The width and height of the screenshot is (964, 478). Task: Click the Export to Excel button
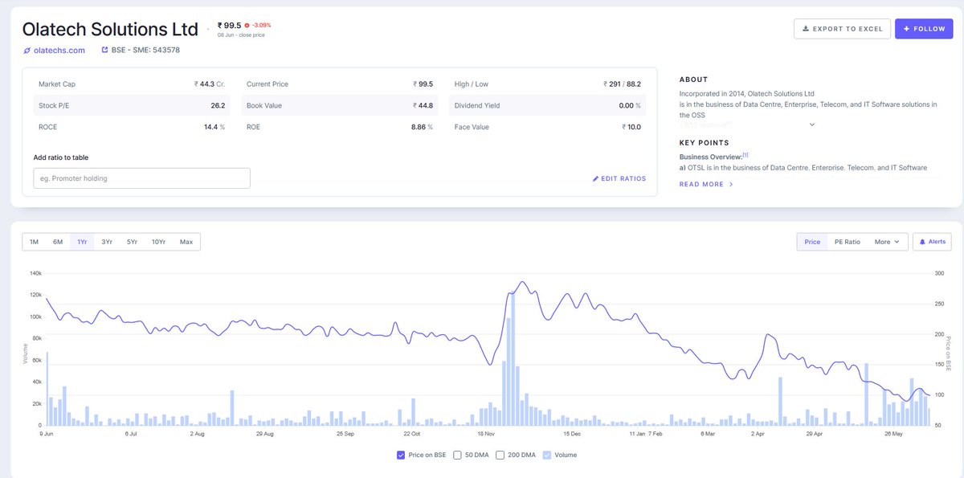pyautogui.click(x=842, y=29)
